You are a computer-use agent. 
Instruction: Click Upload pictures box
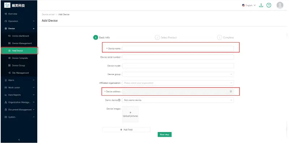[x=130, y=114]
